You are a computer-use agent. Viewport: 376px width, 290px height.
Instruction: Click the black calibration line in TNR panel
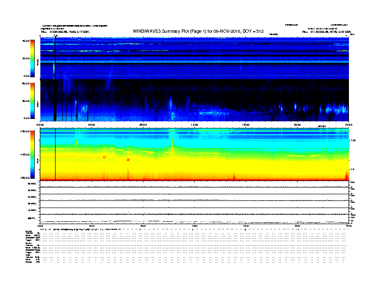tap(56, 154)
